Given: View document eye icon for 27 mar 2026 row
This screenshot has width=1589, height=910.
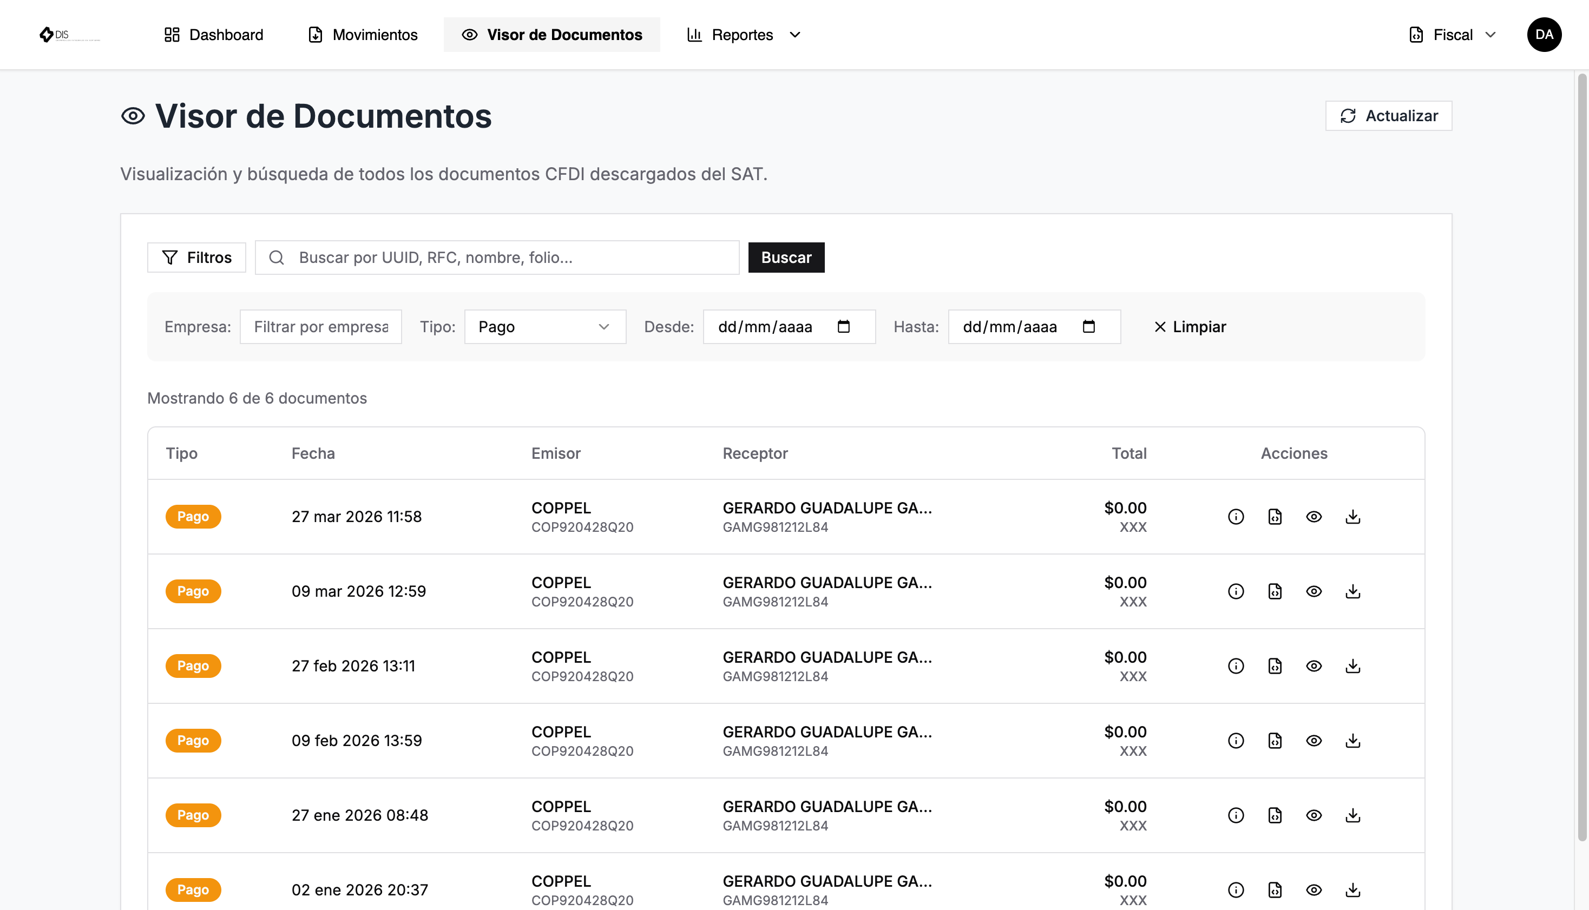Looking at the screenshot, I should point(1314,516).
